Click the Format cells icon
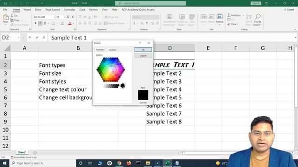Screen dimensions: 298x167 click(x=219, y=17)
